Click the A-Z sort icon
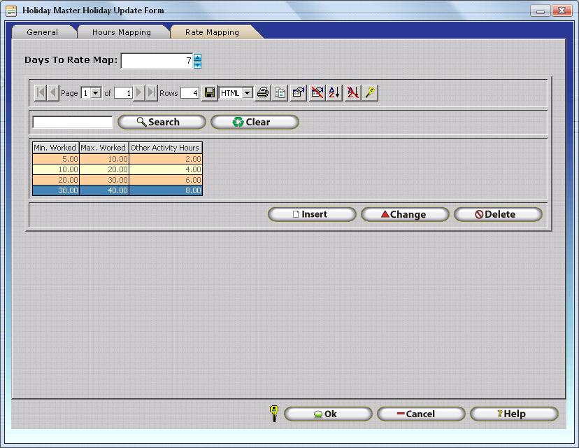The image size is (579, 448). click(334, 93)
